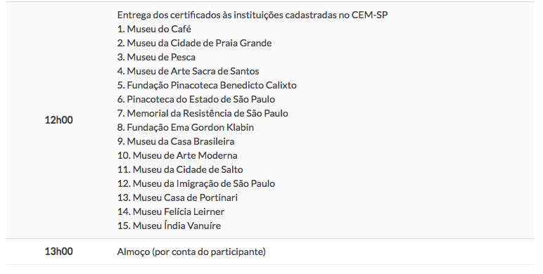Select Museu Felícia Leirner item
543x274 pixels.
click(171, 211)
